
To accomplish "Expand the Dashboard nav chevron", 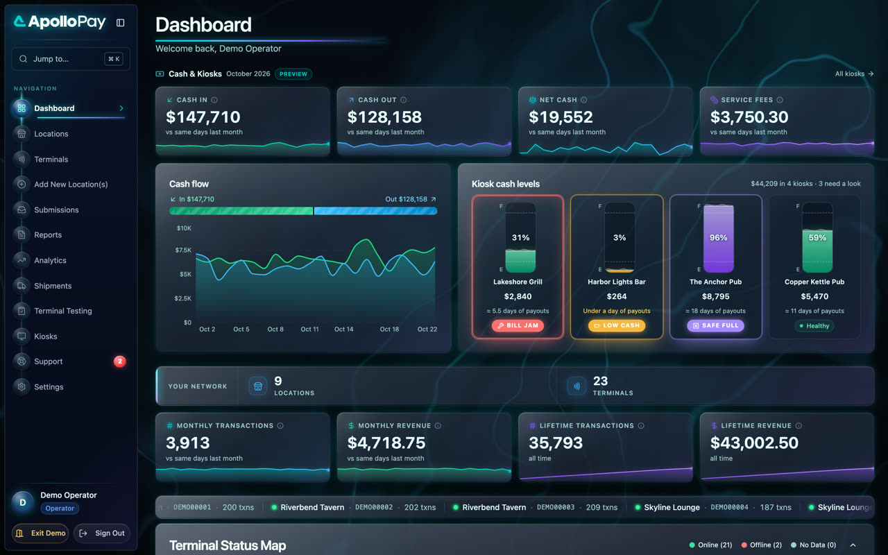I will (121, 108).
